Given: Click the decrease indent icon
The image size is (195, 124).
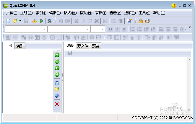Looking at the screenshot, I should pos(146,29).
